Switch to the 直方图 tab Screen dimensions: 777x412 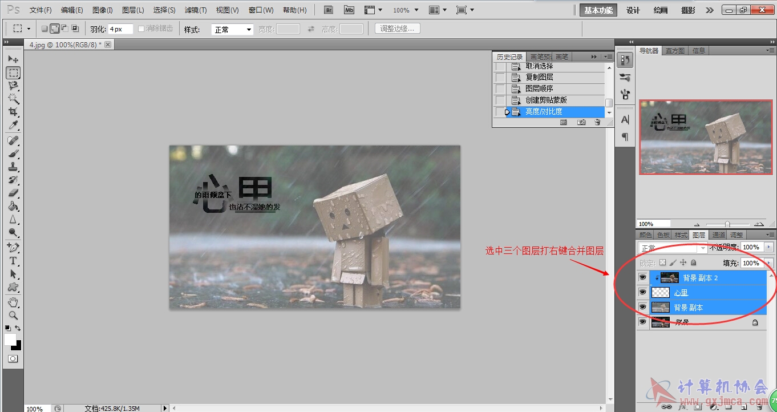point(675,51)
